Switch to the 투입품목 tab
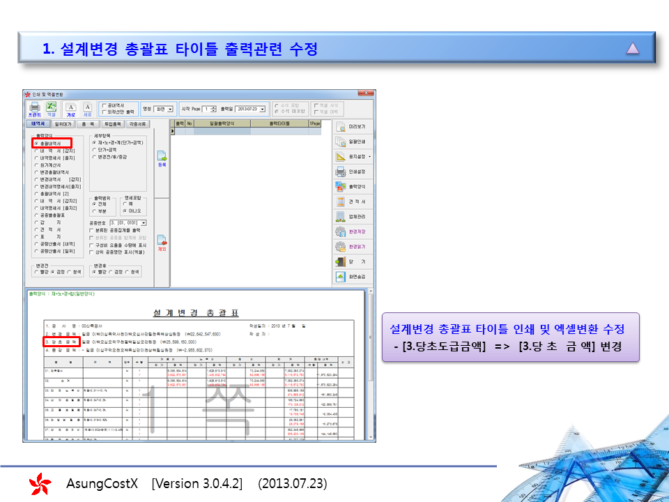669x502 pixels. tap(113, 123)
